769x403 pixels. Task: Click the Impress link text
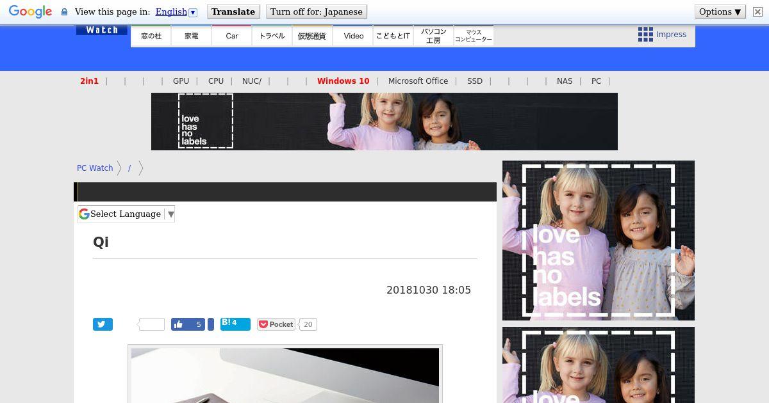click(x=671, y=35)
